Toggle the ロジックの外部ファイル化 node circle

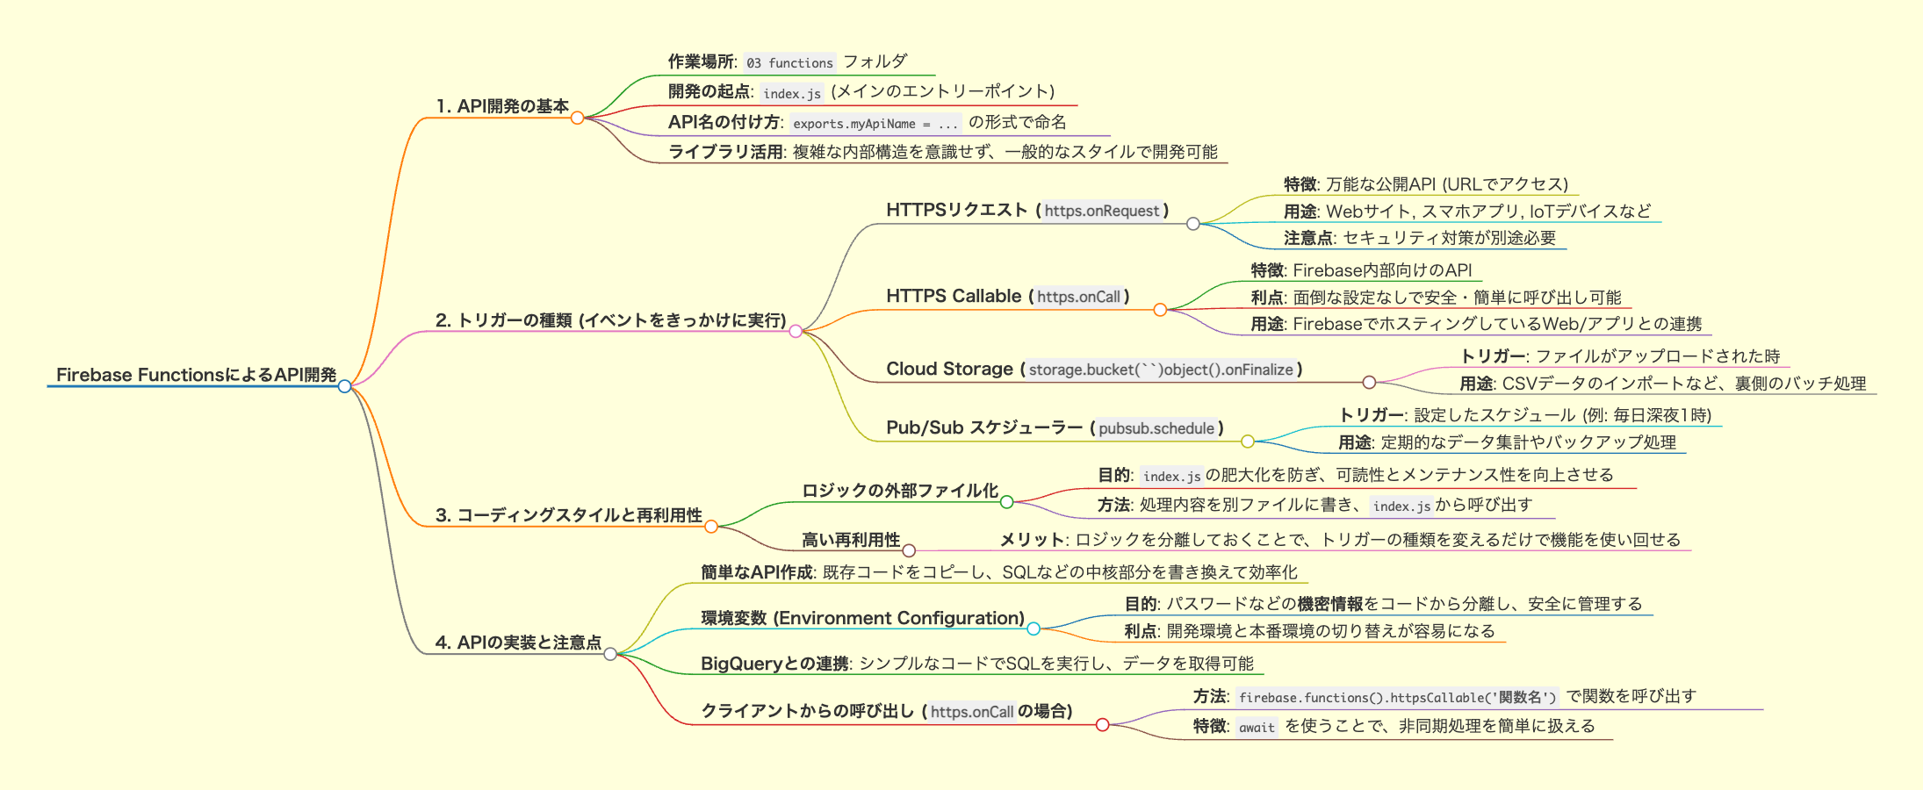pos(1007,502)
